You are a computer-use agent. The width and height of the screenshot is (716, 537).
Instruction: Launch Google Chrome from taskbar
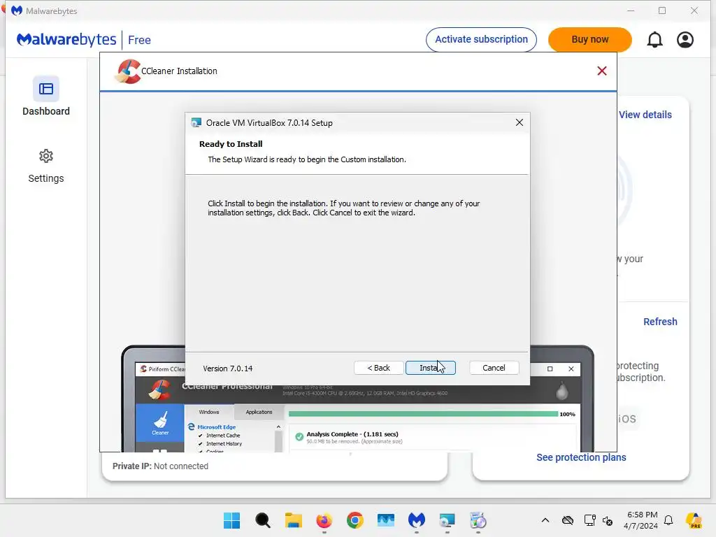tap(355, 520)
